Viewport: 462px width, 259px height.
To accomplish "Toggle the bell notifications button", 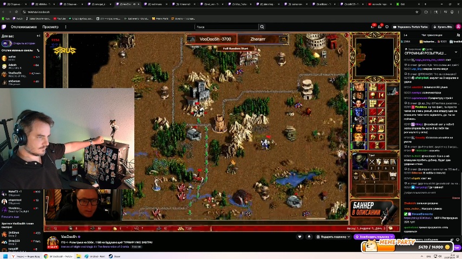I will 309,237.
